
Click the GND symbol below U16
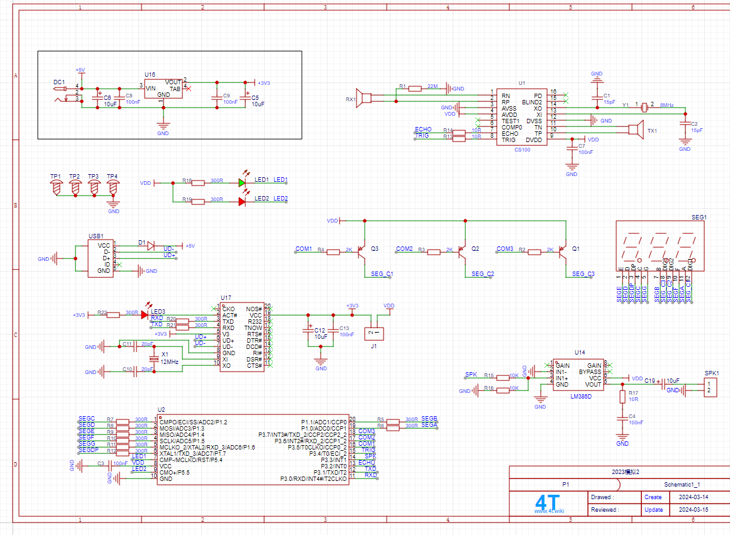coord(163,126)
